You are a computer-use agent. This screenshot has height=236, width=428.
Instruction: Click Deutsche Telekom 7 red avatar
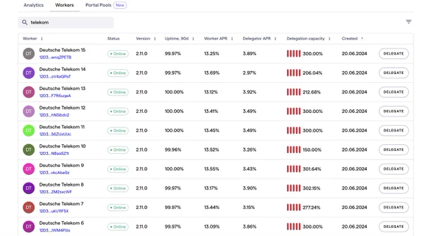pyautogui.click(x=29, y=207)
